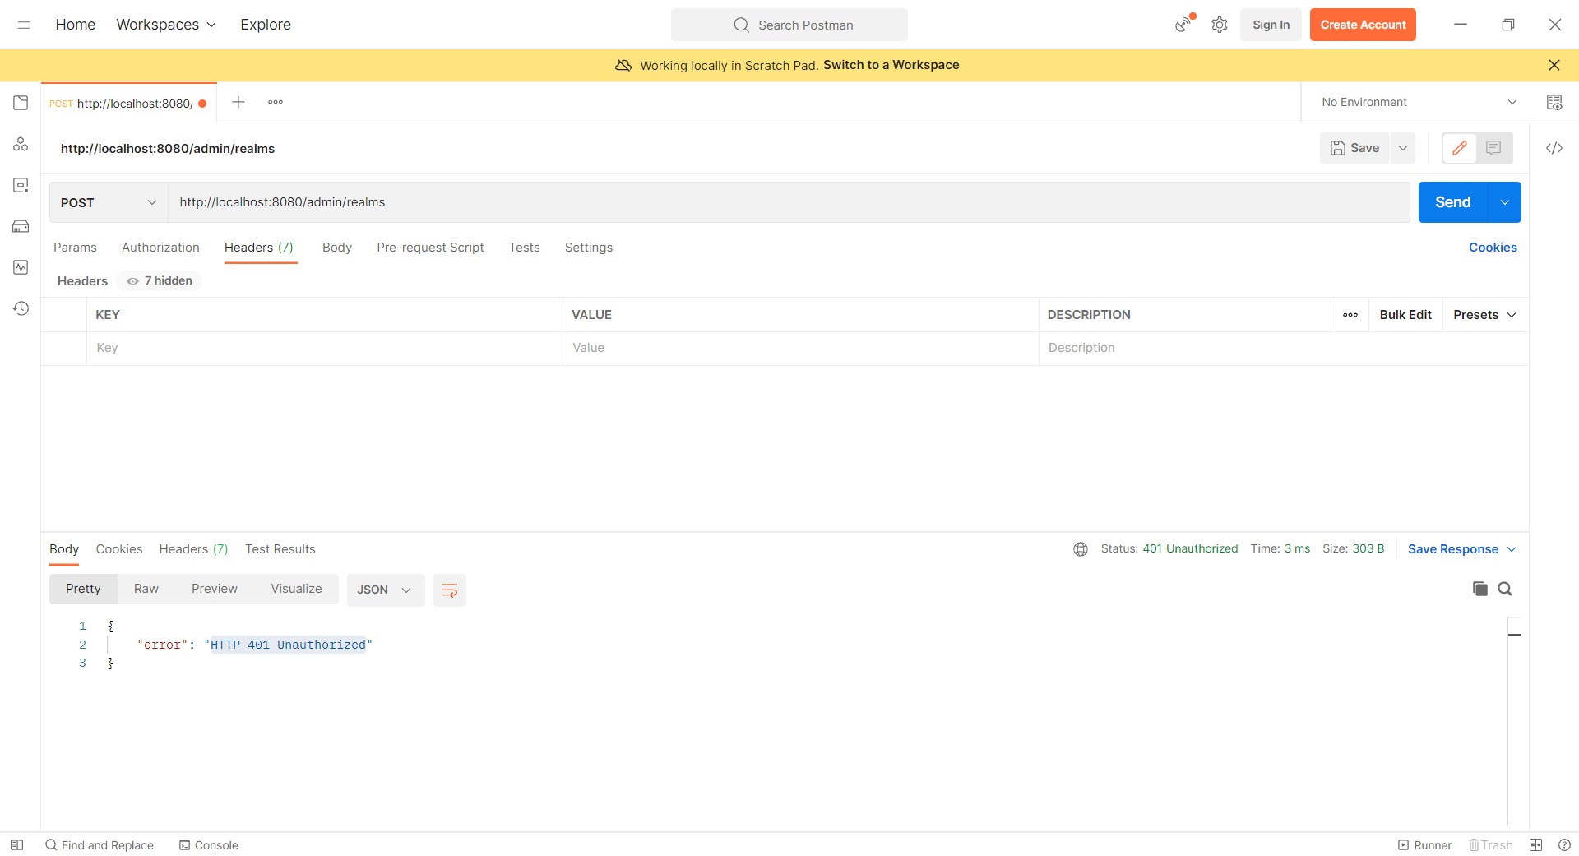Open Collections in the left sidebar
The image size is (1579, 856).
(21, 103)
